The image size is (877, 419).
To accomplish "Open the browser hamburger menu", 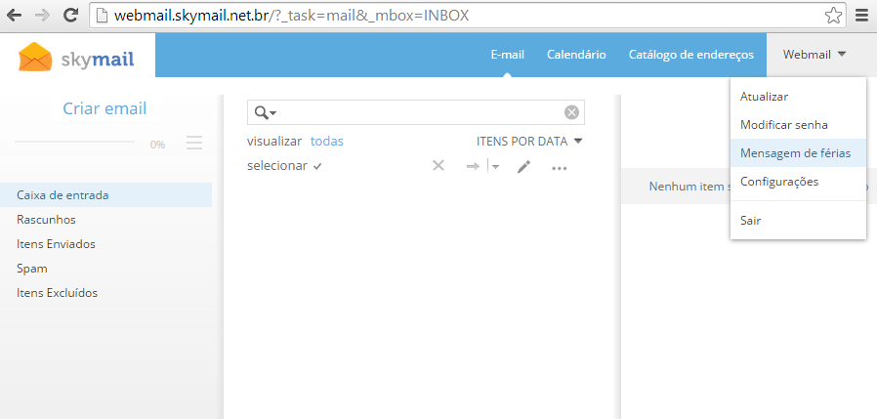I will tap(862, 16).
